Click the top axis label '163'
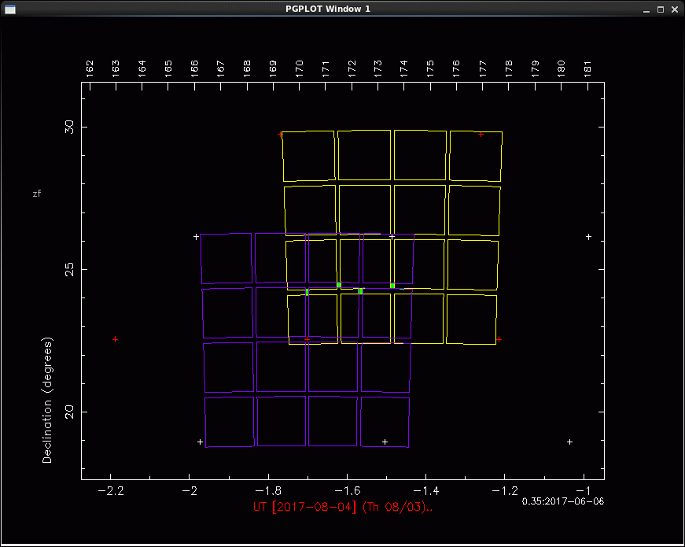Viewport: 685px width, 547px height. [116, 69]
